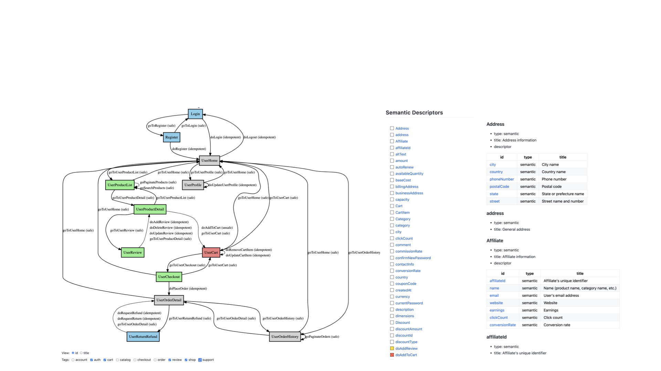
Task: Click the goPaginateOrders (safe) edge label
Action: pos(322,337)
